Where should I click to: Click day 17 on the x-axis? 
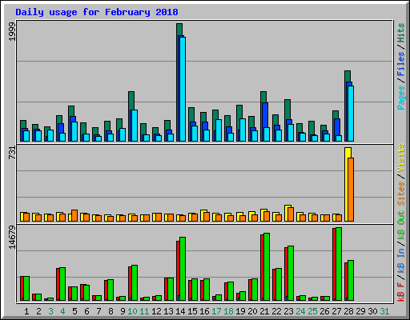pos(216,311)
